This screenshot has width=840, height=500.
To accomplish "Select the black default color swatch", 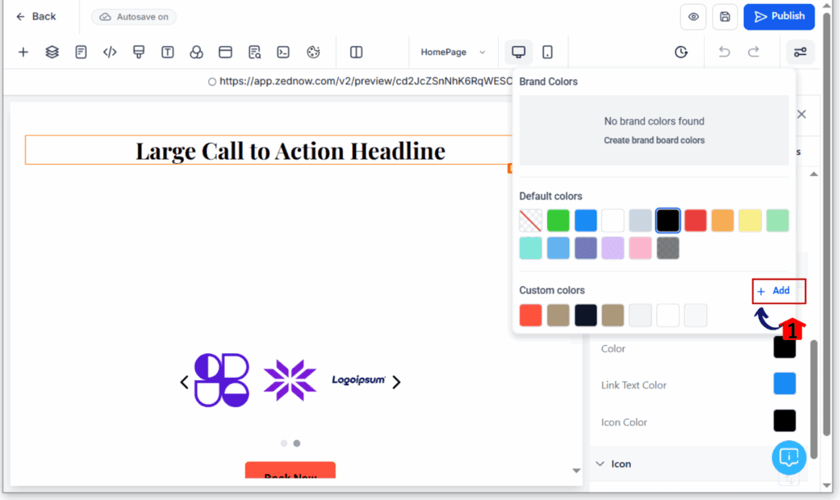I will [668, 220].
